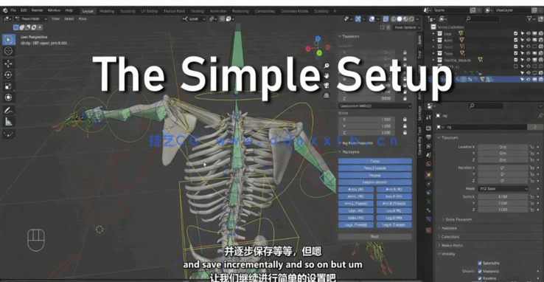
Task: Click the Fingers rig layer button
Action: pos(375,175)
